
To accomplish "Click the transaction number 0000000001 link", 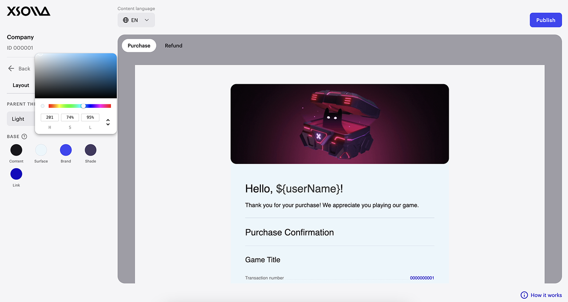I will [x=422, y=278].
